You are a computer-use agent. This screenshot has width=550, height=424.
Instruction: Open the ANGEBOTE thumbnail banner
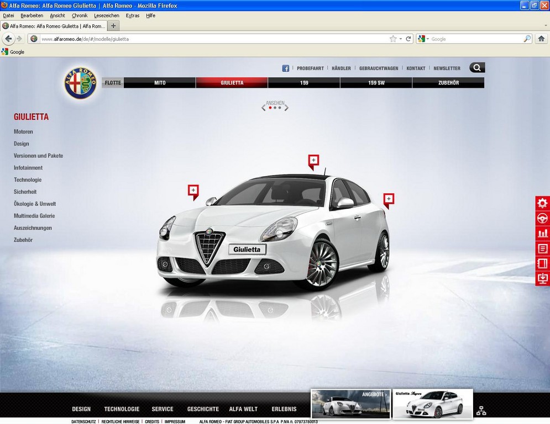pos(350,404)
